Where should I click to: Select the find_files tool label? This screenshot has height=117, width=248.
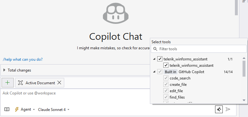pyautogui.click(x=177, y=97)
